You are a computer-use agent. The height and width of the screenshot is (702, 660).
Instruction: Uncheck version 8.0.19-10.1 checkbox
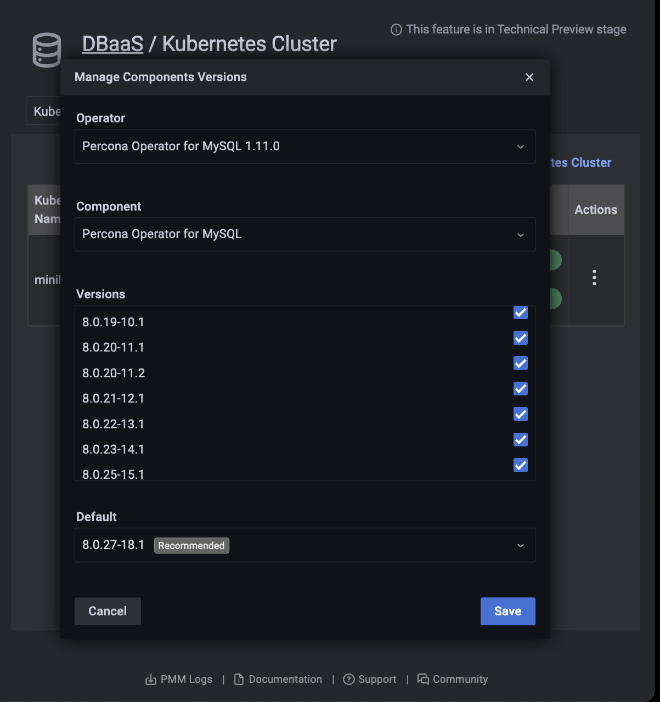[521, 312]
